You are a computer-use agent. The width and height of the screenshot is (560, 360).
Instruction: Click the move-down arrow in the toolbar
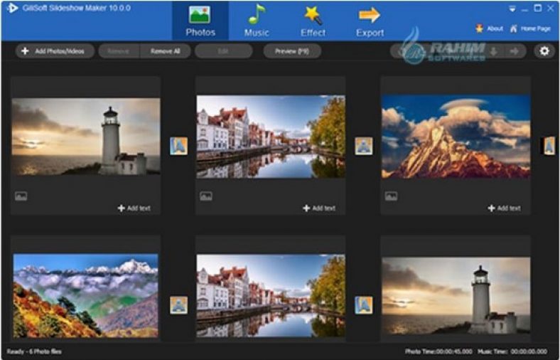(494, 51)
